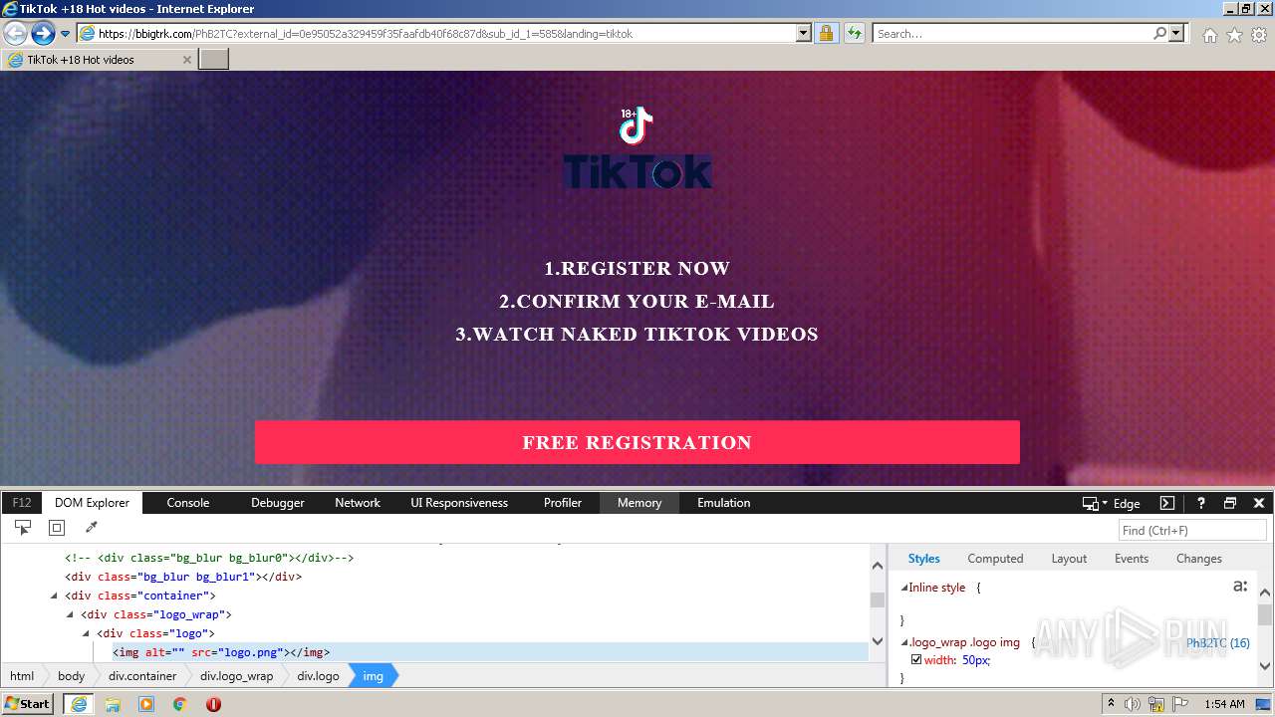Screen dimensions: 1275x717
Task: Click the search magnifier icon
Action: (x=1159, y=34)
